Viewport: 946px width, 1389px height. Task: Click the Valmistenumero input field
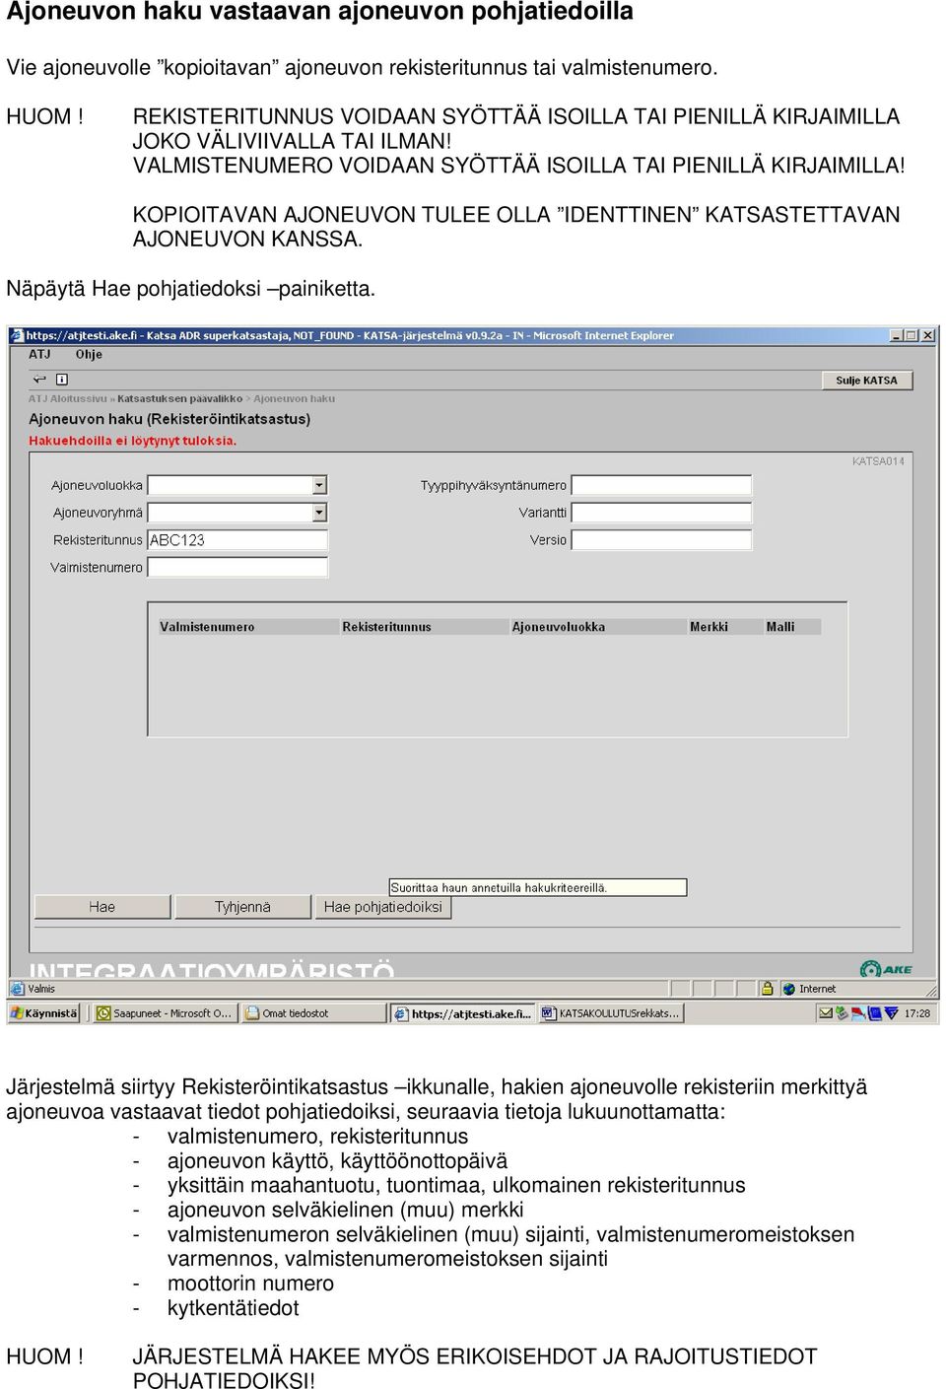(x=237, y=567)
